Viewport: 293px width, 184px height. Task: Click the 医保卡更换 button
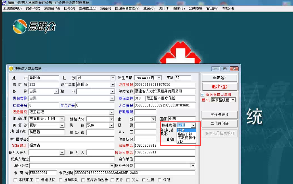tap(220, 115)
